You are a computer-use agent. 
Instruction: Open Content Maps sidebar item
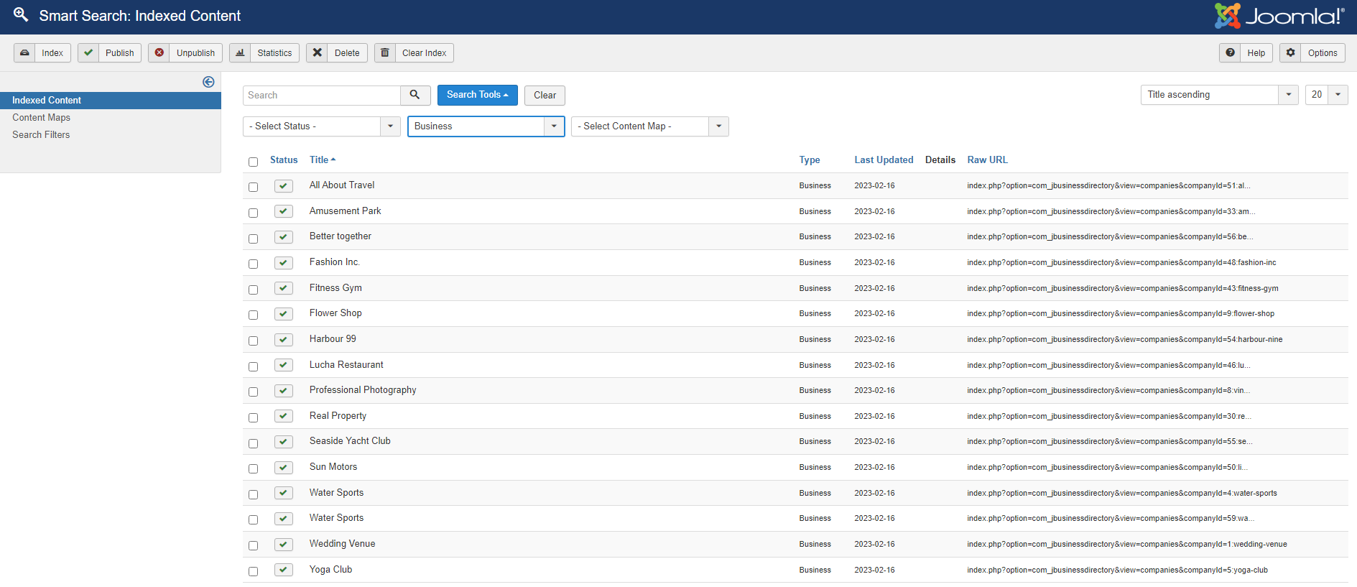click(x=41, y=118)
